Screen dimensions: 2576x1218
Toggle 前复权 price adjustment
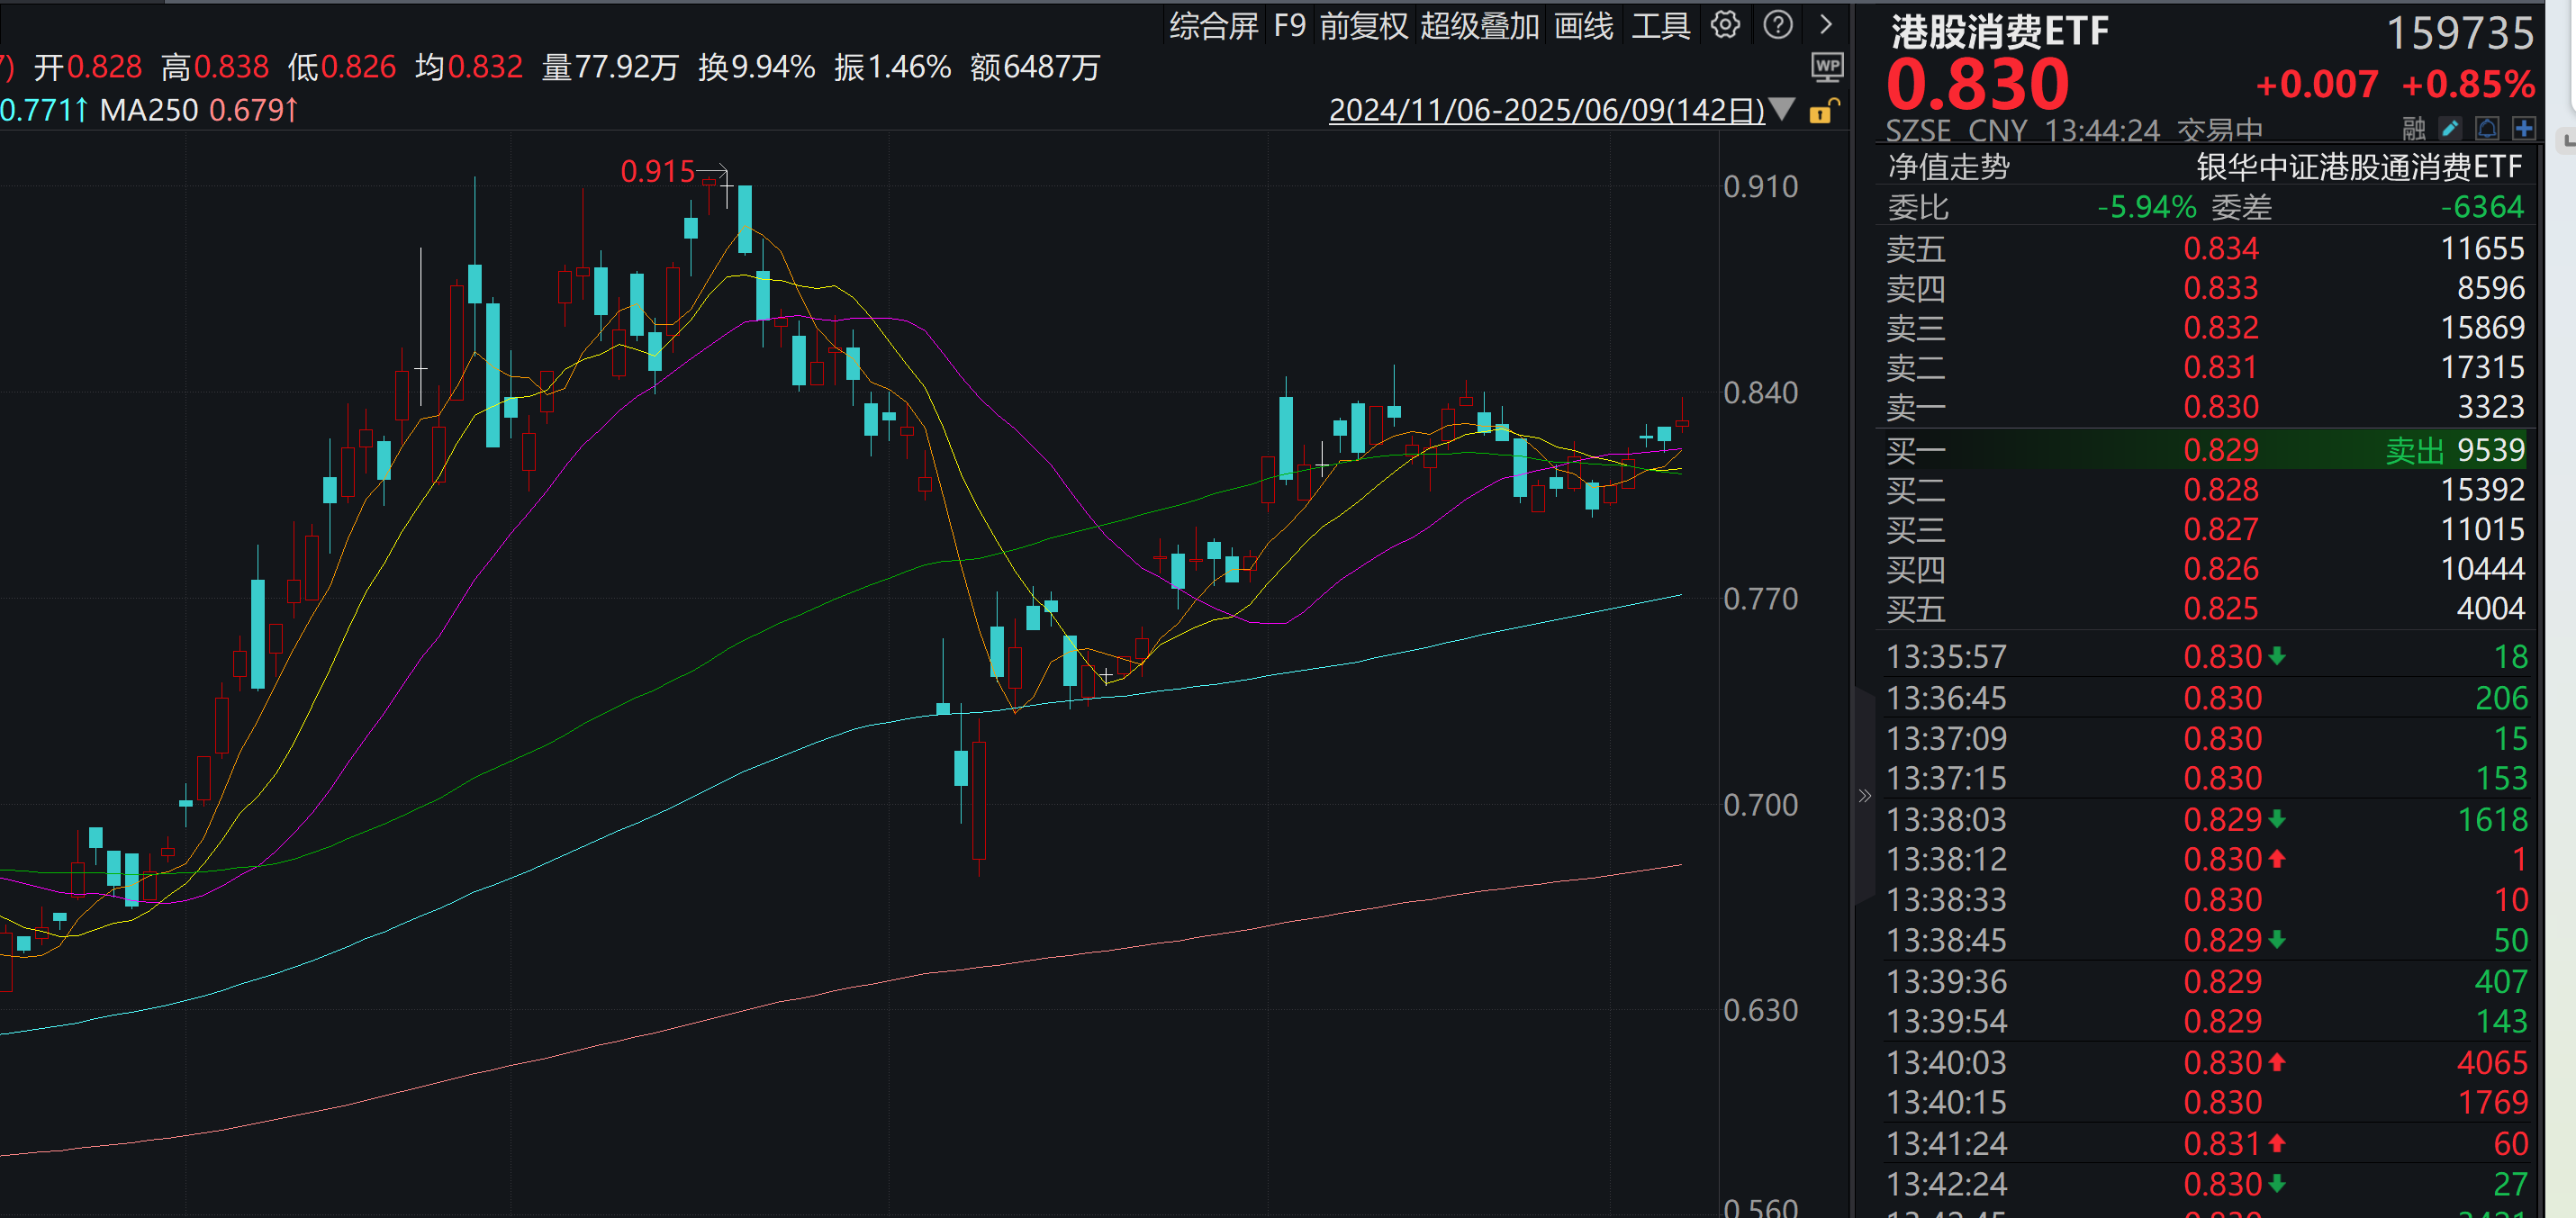point(1363,26)
